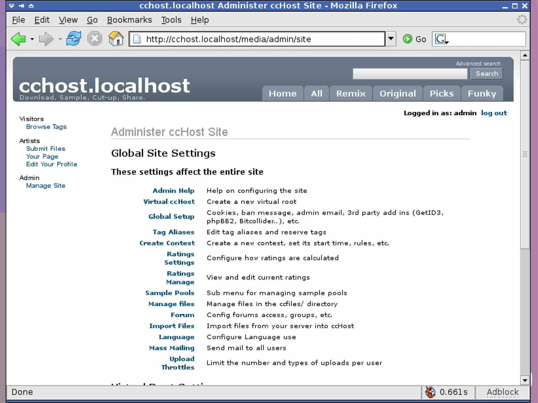Click the site search text field
Image resolution: width=538 pixels, height=403 pixels.
(410, 74)
